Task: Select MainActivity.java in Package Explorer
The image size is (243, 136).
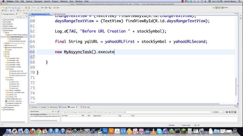Action: pos(17,37)
